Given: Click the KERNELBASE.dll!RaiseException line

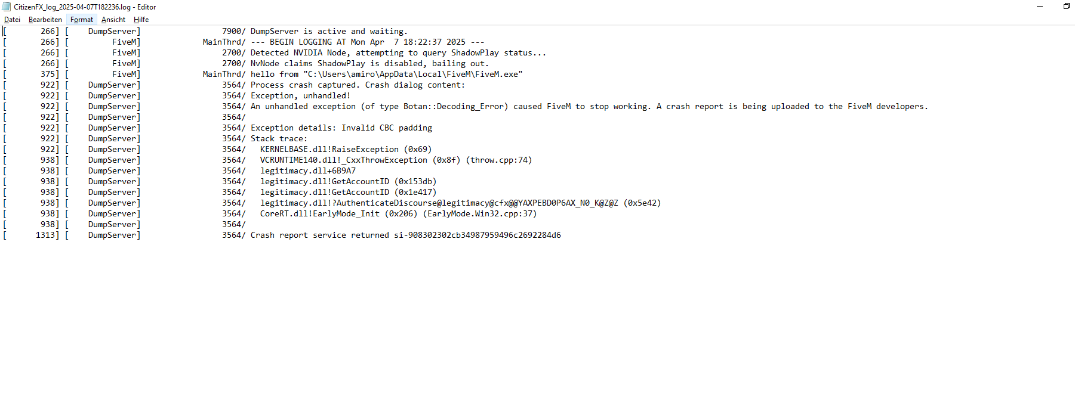Looking at the screenshot, I should tap(346, 150).
